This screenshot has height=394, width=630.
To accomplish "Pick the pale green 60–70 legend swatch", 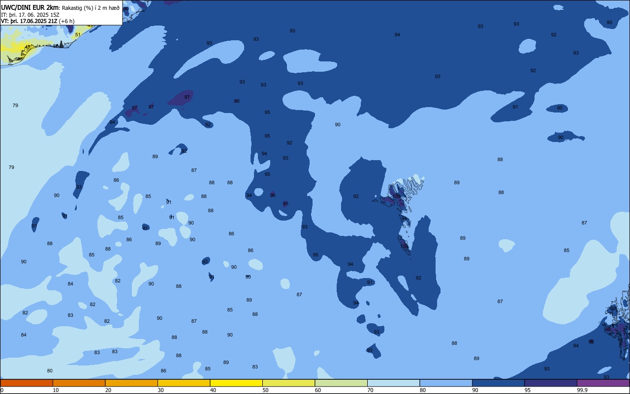I will (x=341, y=383).
